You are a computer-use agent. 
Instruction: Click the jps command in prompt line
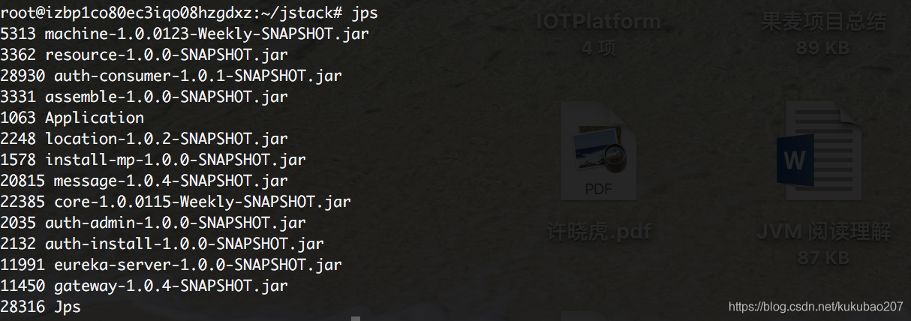365,14
